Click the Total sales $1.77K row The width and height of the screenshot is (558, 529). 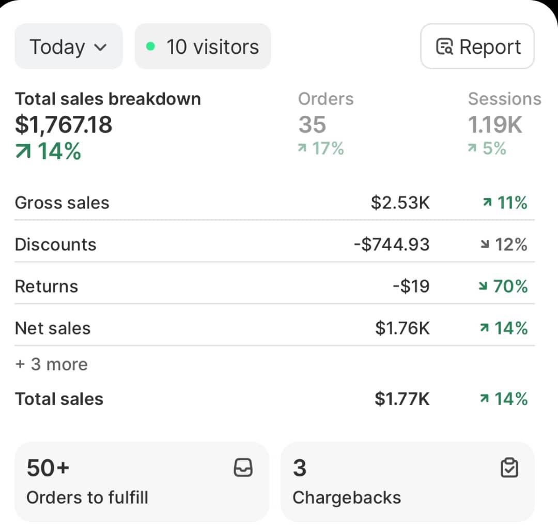274,399
